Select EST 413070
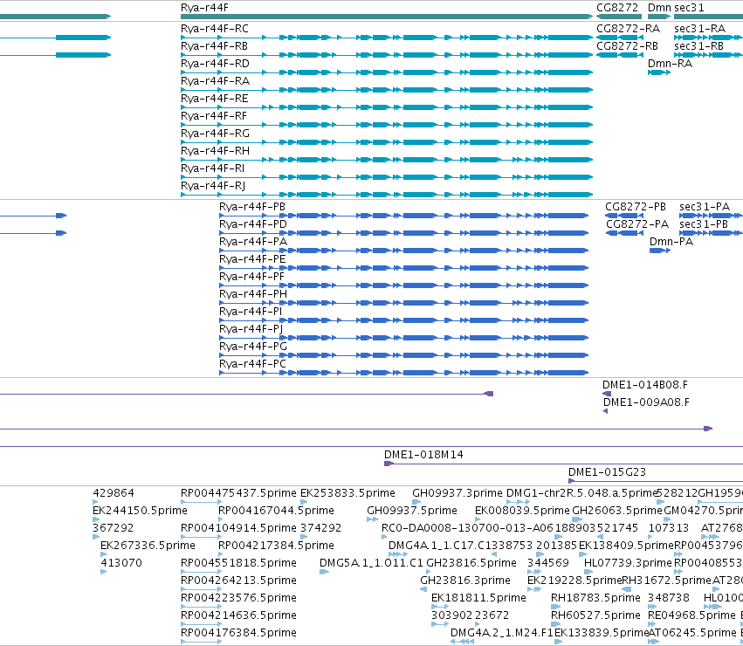Screen dimensions: 743x646 pyautogui.click(x=120, y=564)
